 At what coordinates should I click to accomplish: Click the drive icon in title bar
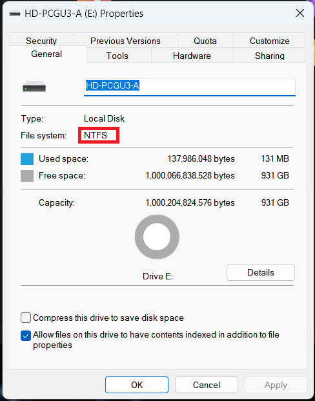coord(15,14)
